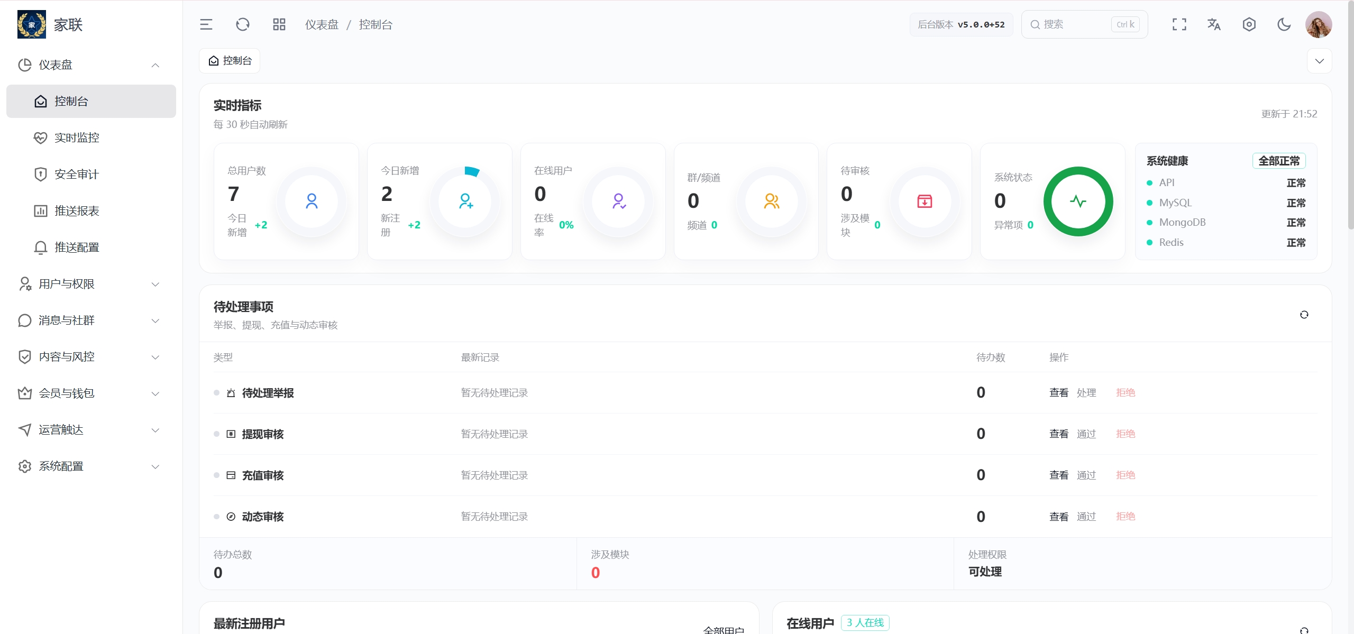
Task: Click the 动态审核 compass icon
Action: (x=231, y=517)
